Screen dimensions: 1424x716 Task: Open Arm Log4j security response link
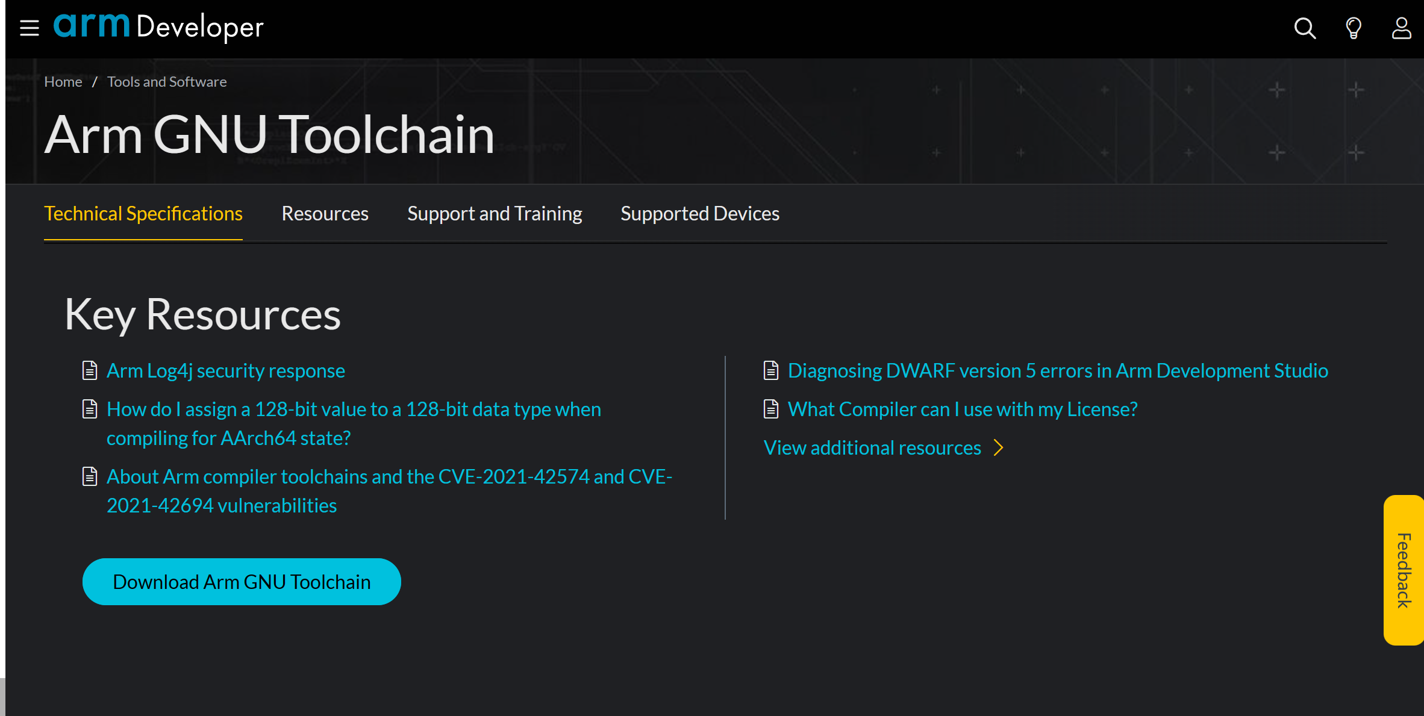226,370
